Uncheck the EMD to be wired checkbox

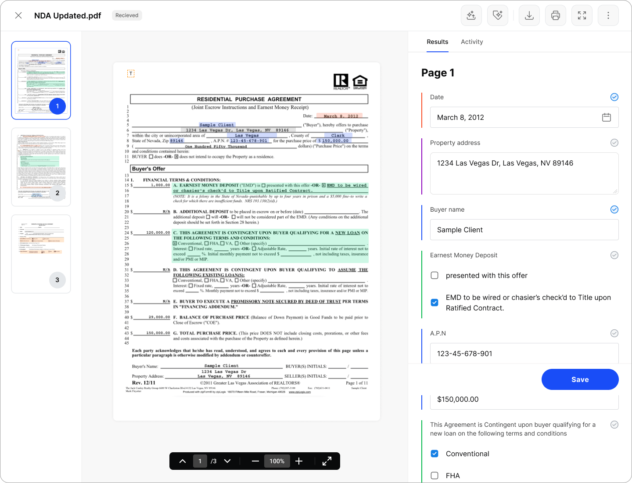(x=434, y=303)
